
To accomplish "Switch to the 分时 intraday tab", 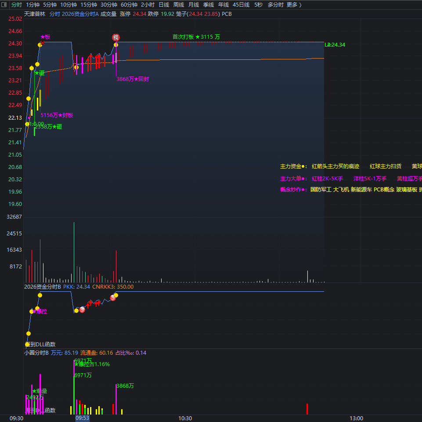I will (x=16, y=4).
